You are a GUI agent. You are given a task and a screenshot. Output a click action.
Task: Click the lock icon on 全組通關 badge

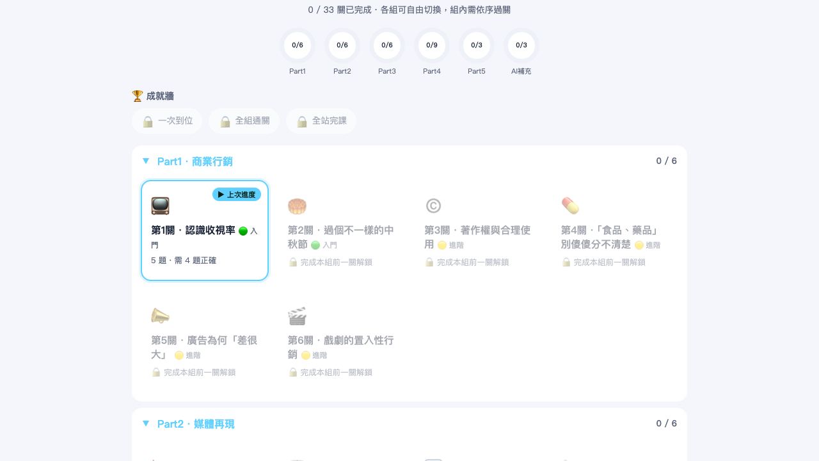click(225, 121)
